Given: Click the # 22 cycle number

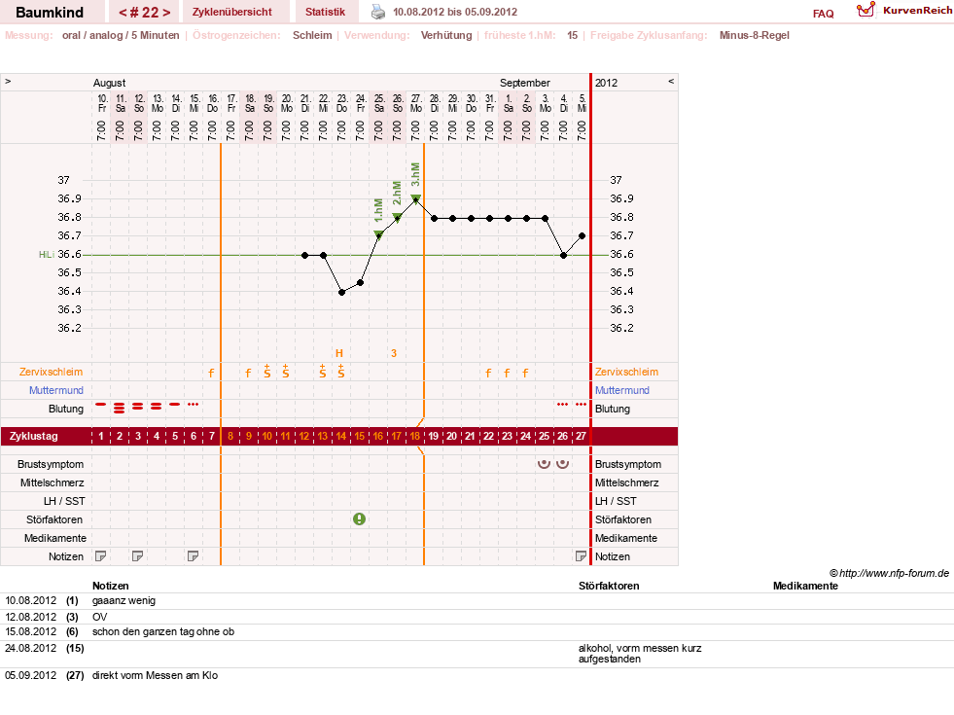Looking at the screenshot, I should pos(144,13).
